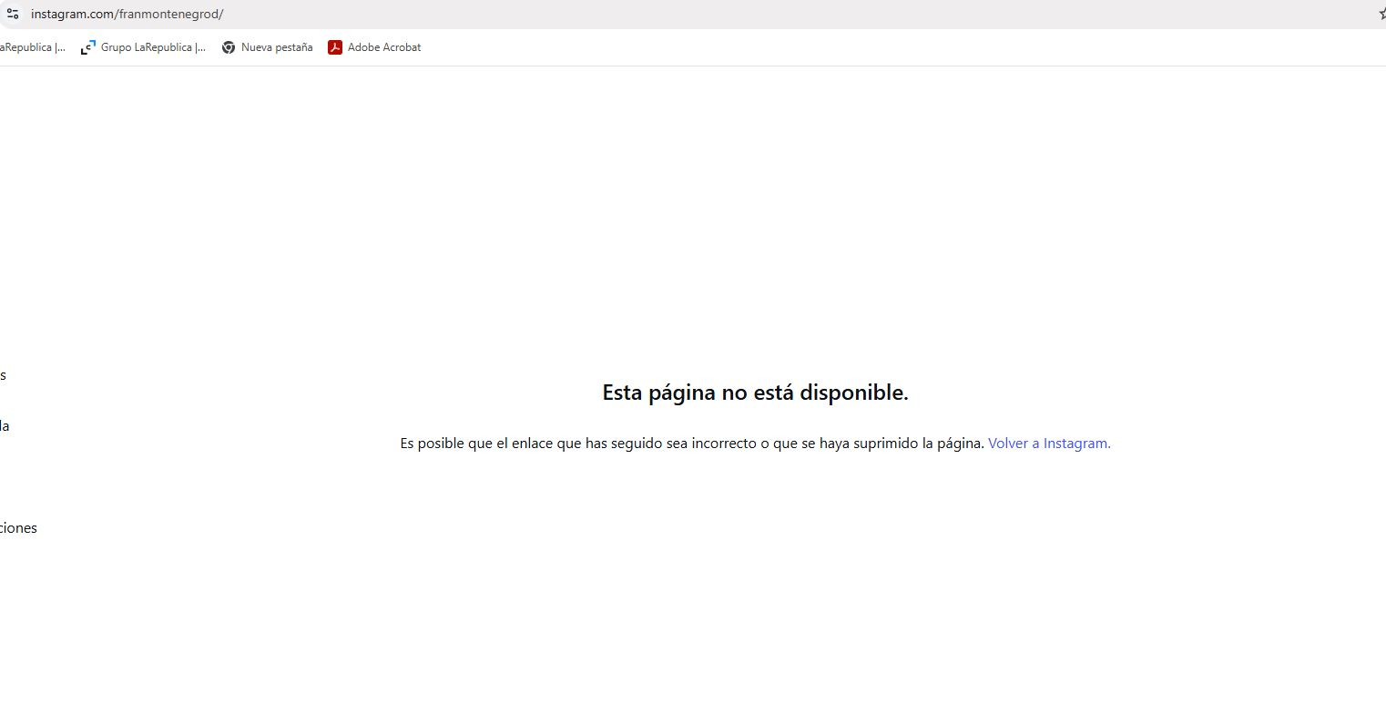Click the Chrome icon beside Nueva pestaña
Screen dimensions: 1386x704
click(229, 47)
